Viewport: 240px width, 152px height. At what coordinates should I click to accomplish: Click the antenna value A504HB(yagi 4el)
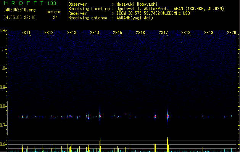click(x=135, y=18)
